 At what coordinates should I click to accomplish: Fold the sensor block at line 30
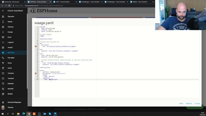click(39, 71)
